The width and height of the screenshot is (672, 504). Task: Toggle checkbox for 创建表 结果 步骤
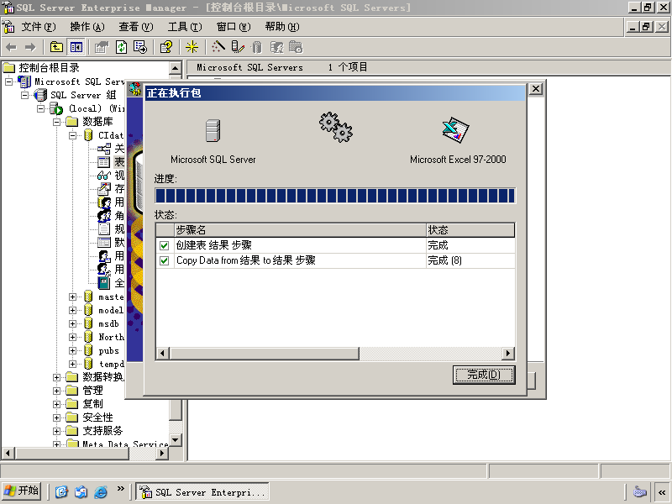(x=164, y=245)
